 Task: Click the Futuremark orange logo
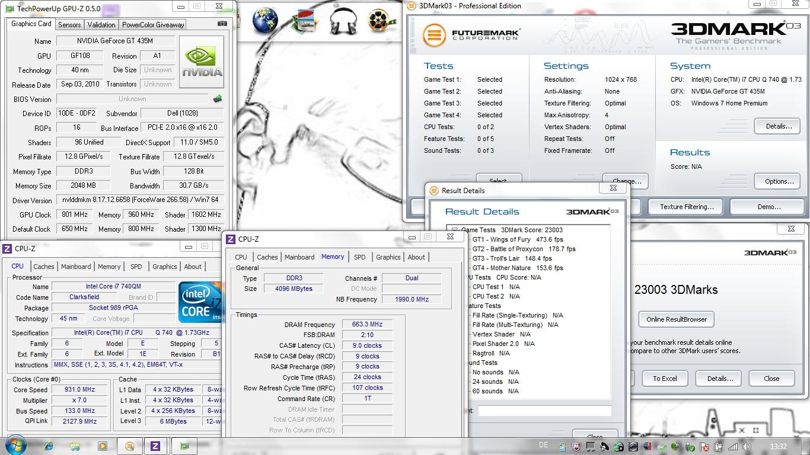(x=434, y=36)
